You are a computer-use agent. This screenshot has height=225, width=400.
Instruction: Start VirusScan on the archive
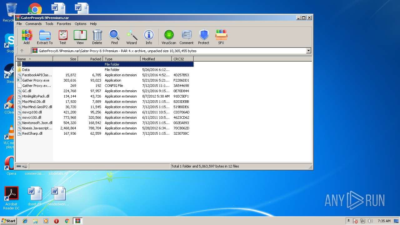169,37
